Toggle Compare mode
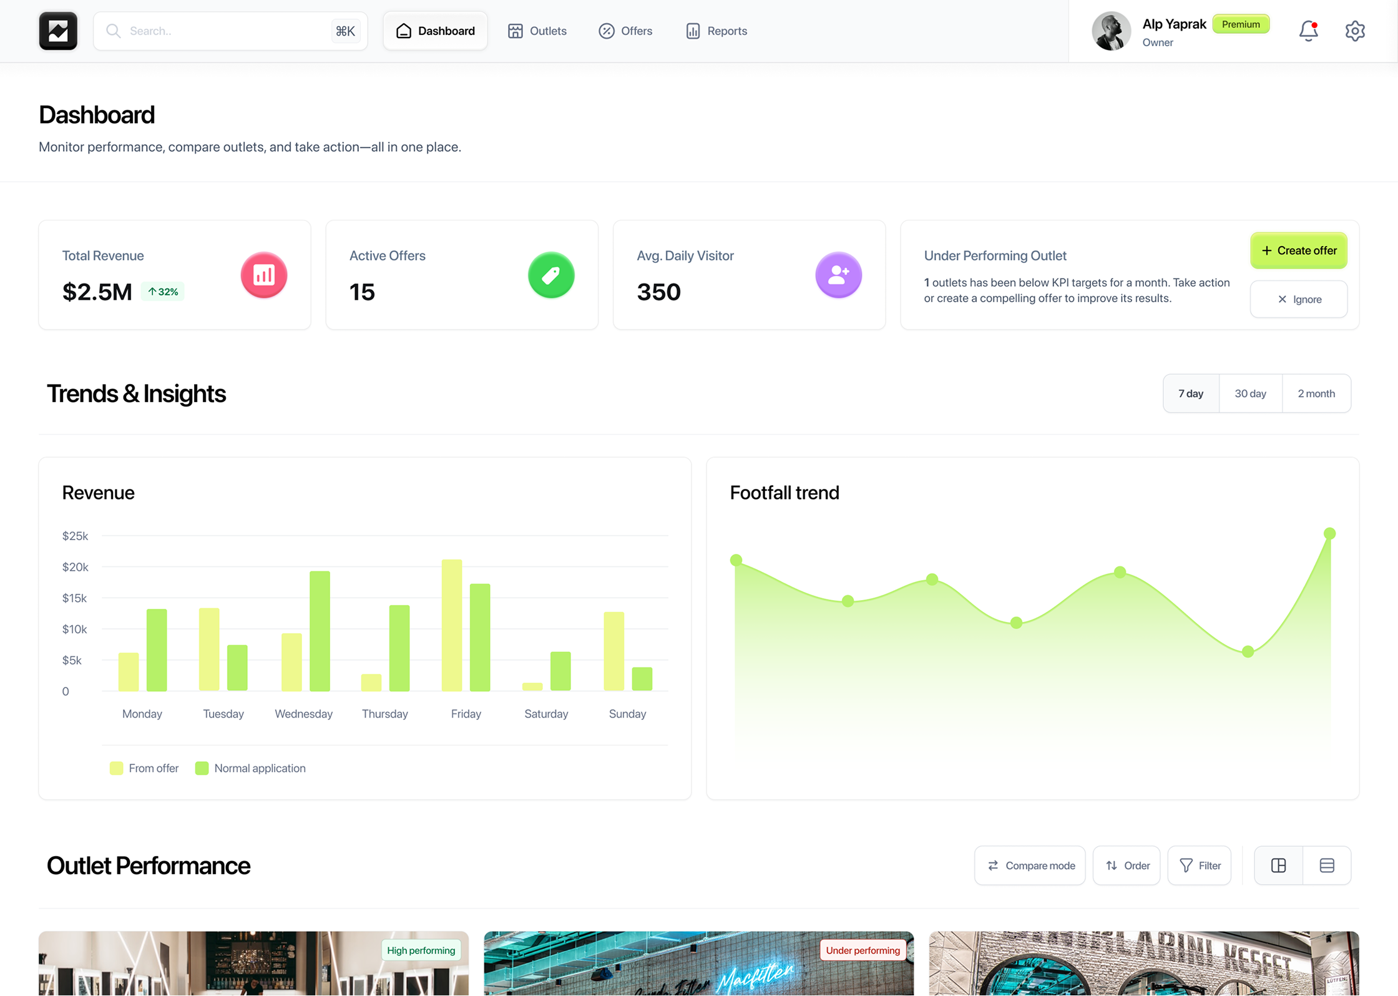Image resolution: width=1398 pixels, height=996 pixels. point(1030,865)
